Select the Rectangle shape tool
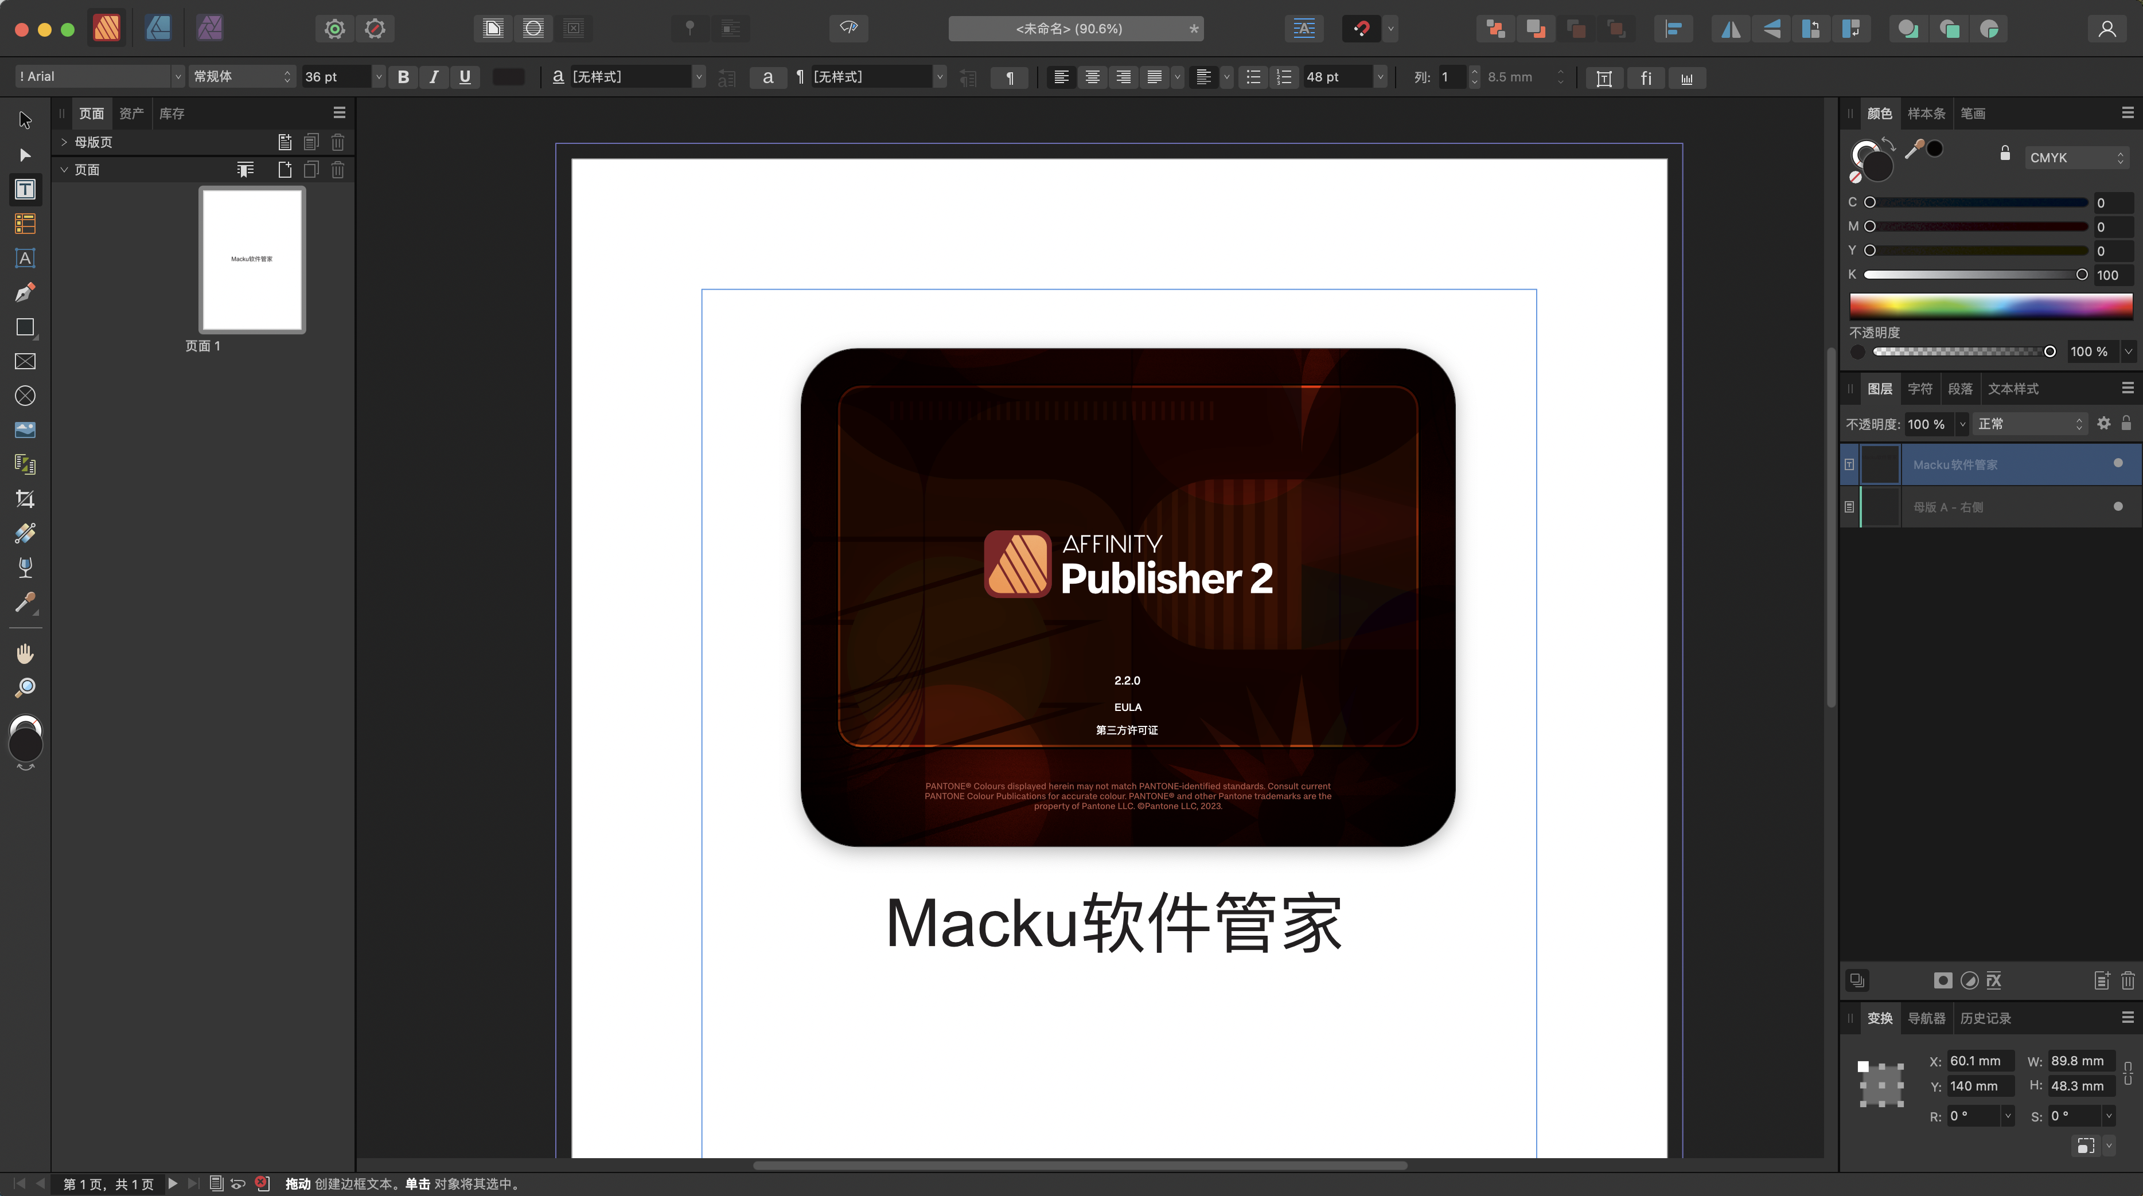 coord(25,328)
